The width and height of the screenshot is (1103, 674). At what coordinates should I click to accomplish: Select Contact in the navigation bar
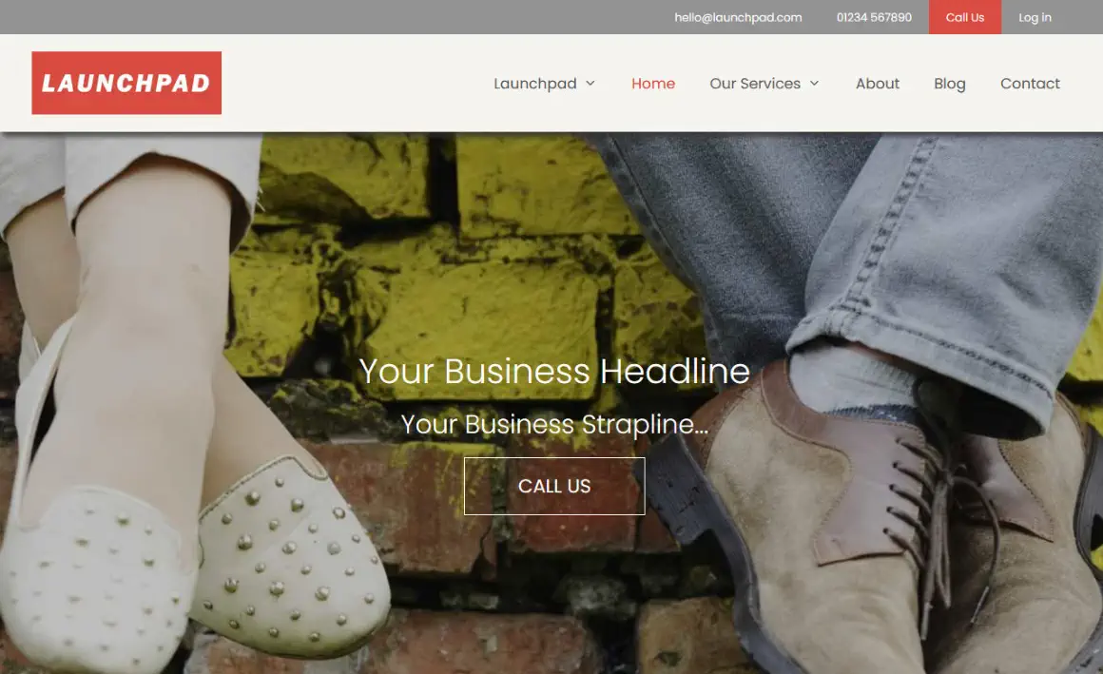tap(1030, 84)
